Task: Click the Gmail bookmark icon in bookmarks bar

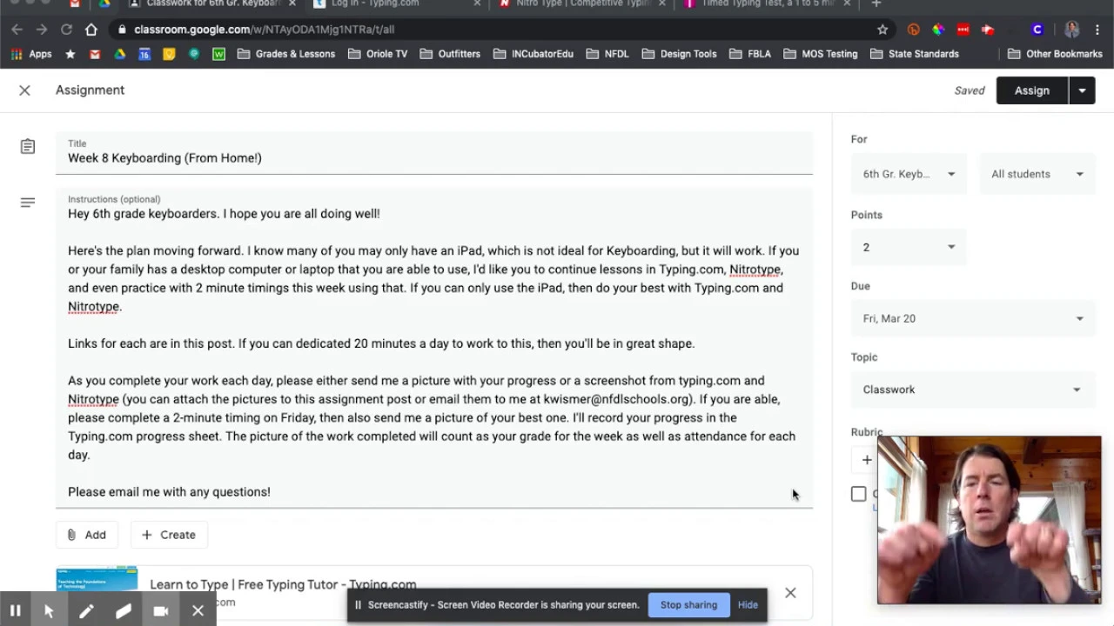Action: tap(95, 54)
